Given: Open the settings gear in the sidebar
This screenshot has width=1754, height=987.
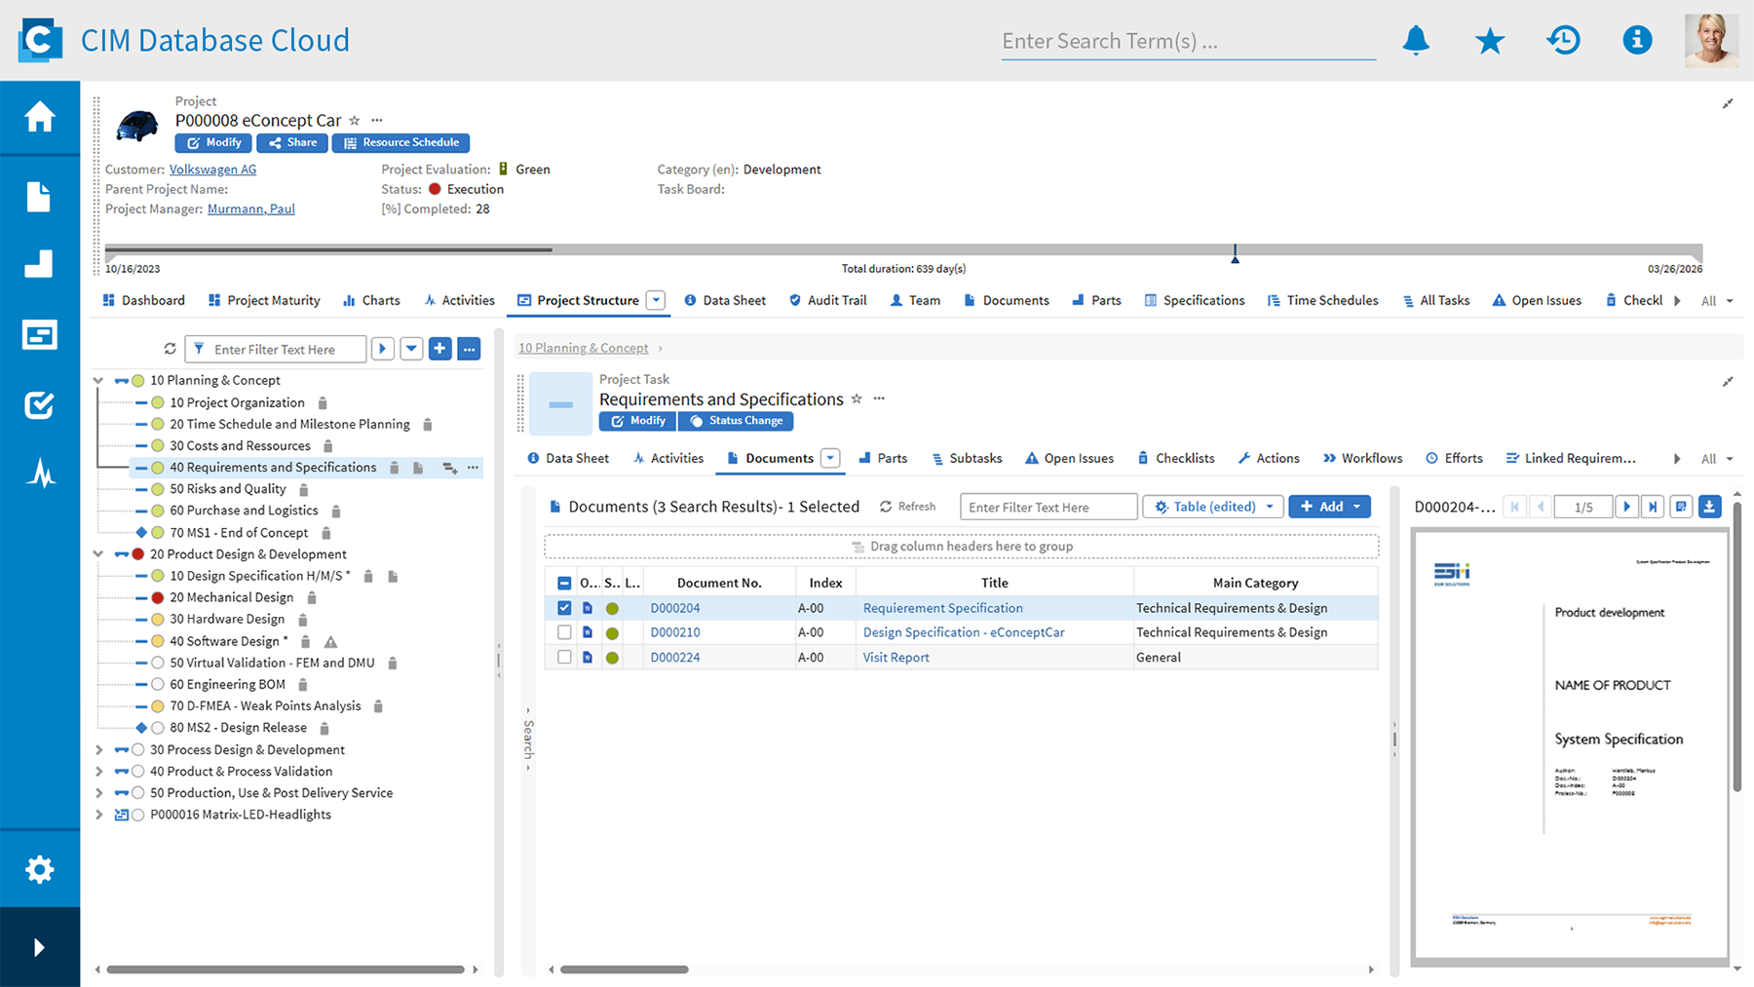Looking at the screenshot, I should point(39,869).
